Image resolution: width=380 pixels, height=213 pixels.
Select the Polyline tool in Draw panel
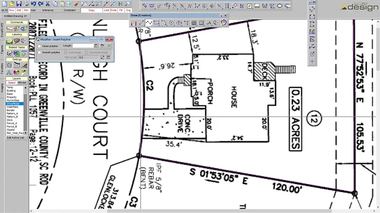point(149,23)
